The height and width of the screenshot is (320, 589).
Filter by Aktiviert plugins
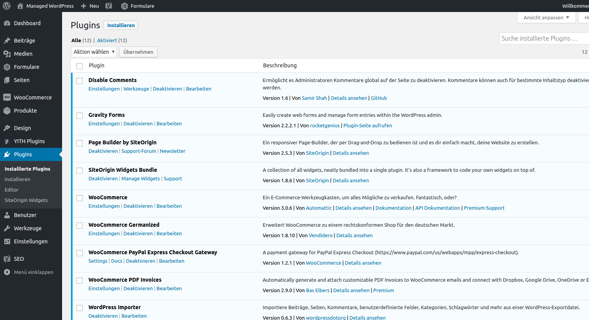(x=107, y=40)
